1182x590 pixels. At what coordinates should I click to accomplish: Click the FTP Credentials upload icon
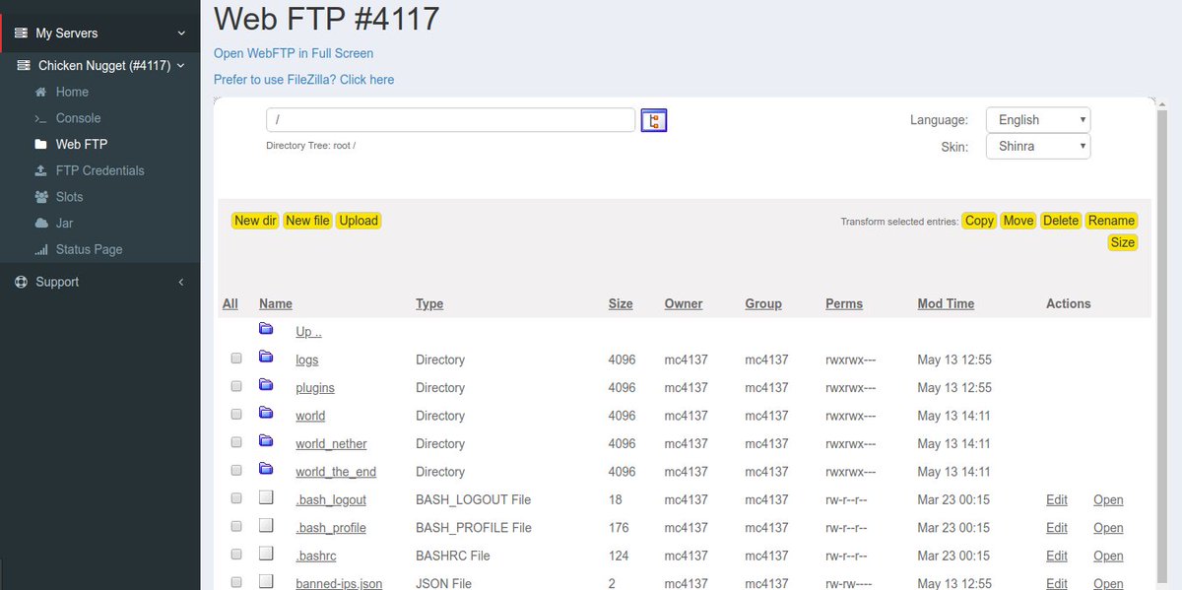click(40, 170)
